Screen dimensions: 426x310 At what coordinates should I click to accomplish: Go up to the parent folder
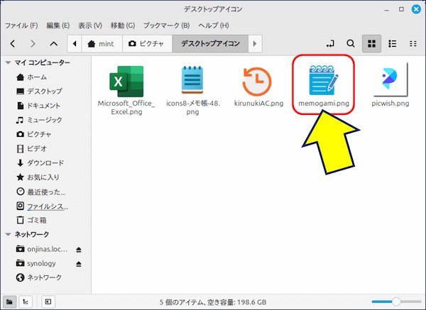tap(54, 44)
